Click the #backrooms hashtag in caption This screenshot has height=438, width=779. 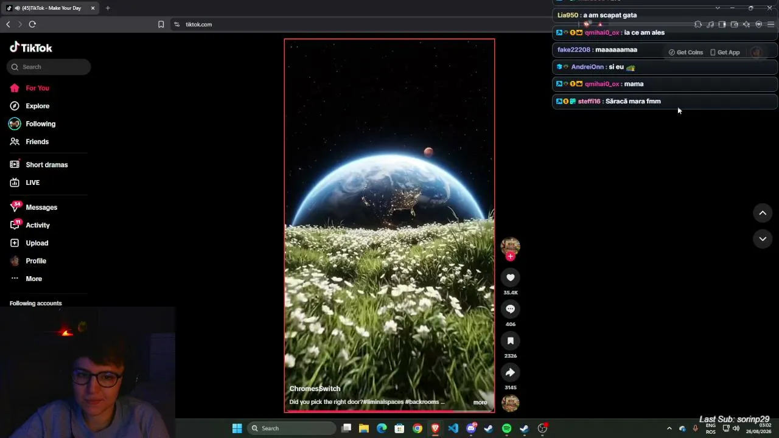[422, 402]
